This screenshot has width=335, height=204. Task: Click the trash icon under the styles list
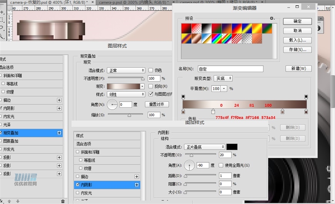coord(63,201)
